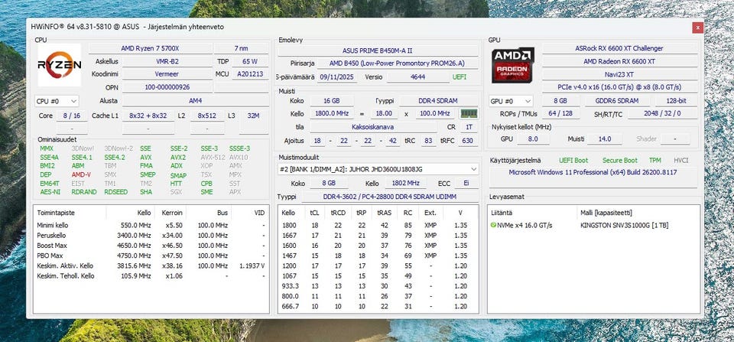Click the RDSEED feature flag

click(x=115, y=192)
